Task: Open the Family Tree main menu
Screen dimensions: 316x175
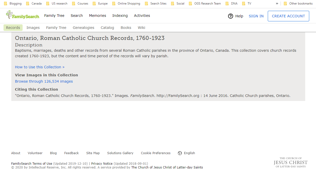Action: (x=54, y=16)
